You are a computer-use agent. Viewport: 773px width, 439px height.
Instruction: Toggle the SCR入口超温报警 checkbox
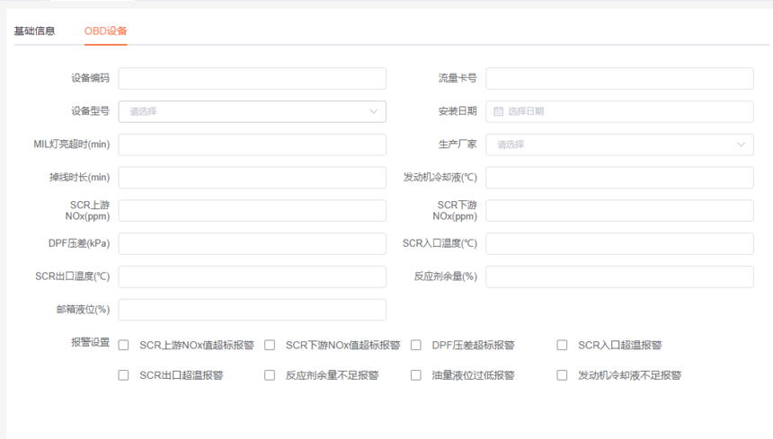[563, 346]
